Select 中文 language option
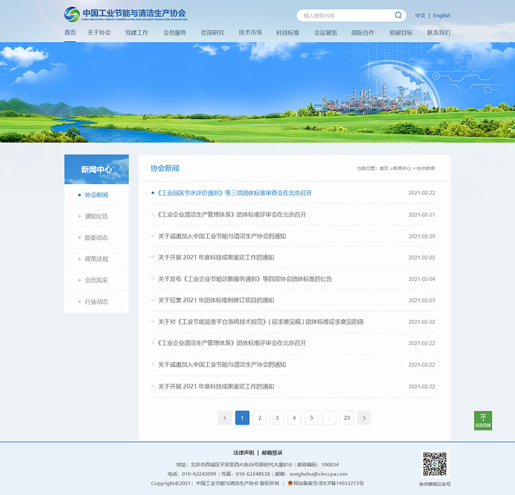The height and width of the screenshot is (495, 515). click(x=421, y=15)
